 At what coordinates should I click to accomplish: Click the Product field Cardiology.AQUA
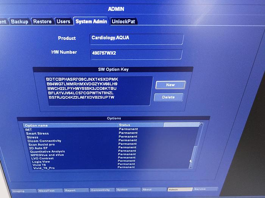point(137,39)
